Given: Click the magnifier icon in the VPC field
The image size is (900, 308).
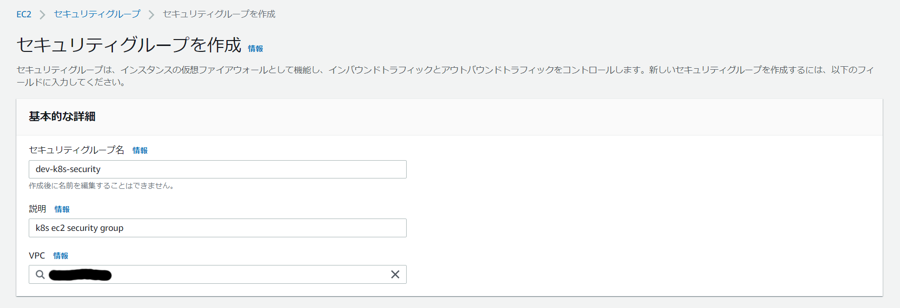Looking at the screenshot, I should coord(40,274).
